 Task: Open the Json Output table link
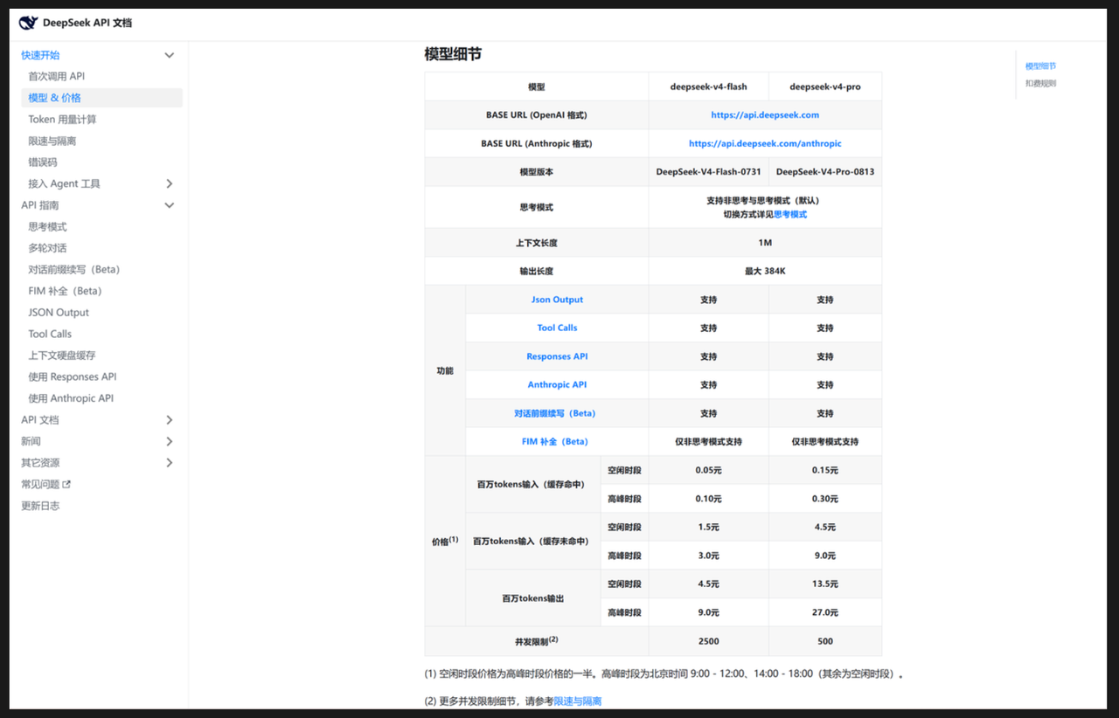point(557,300)
